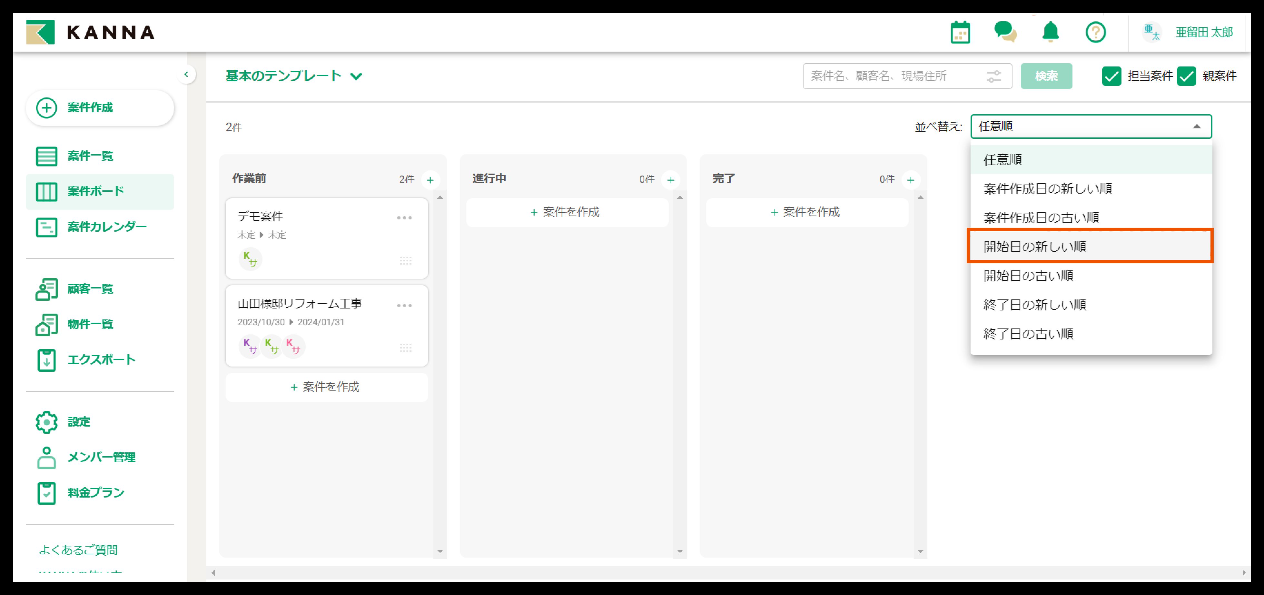This screenshot has width=1264, height=595.
Task: Collapse the sidebar with arrow icon
Action: click(186, 75)
